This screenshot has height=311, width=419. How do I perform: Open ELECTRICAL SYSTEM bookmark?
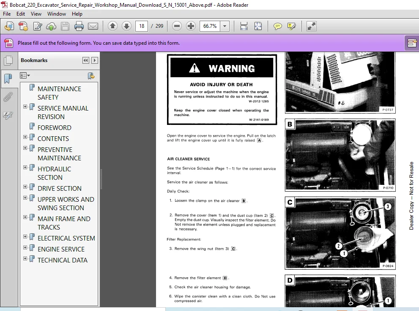(x=66, y=238)
